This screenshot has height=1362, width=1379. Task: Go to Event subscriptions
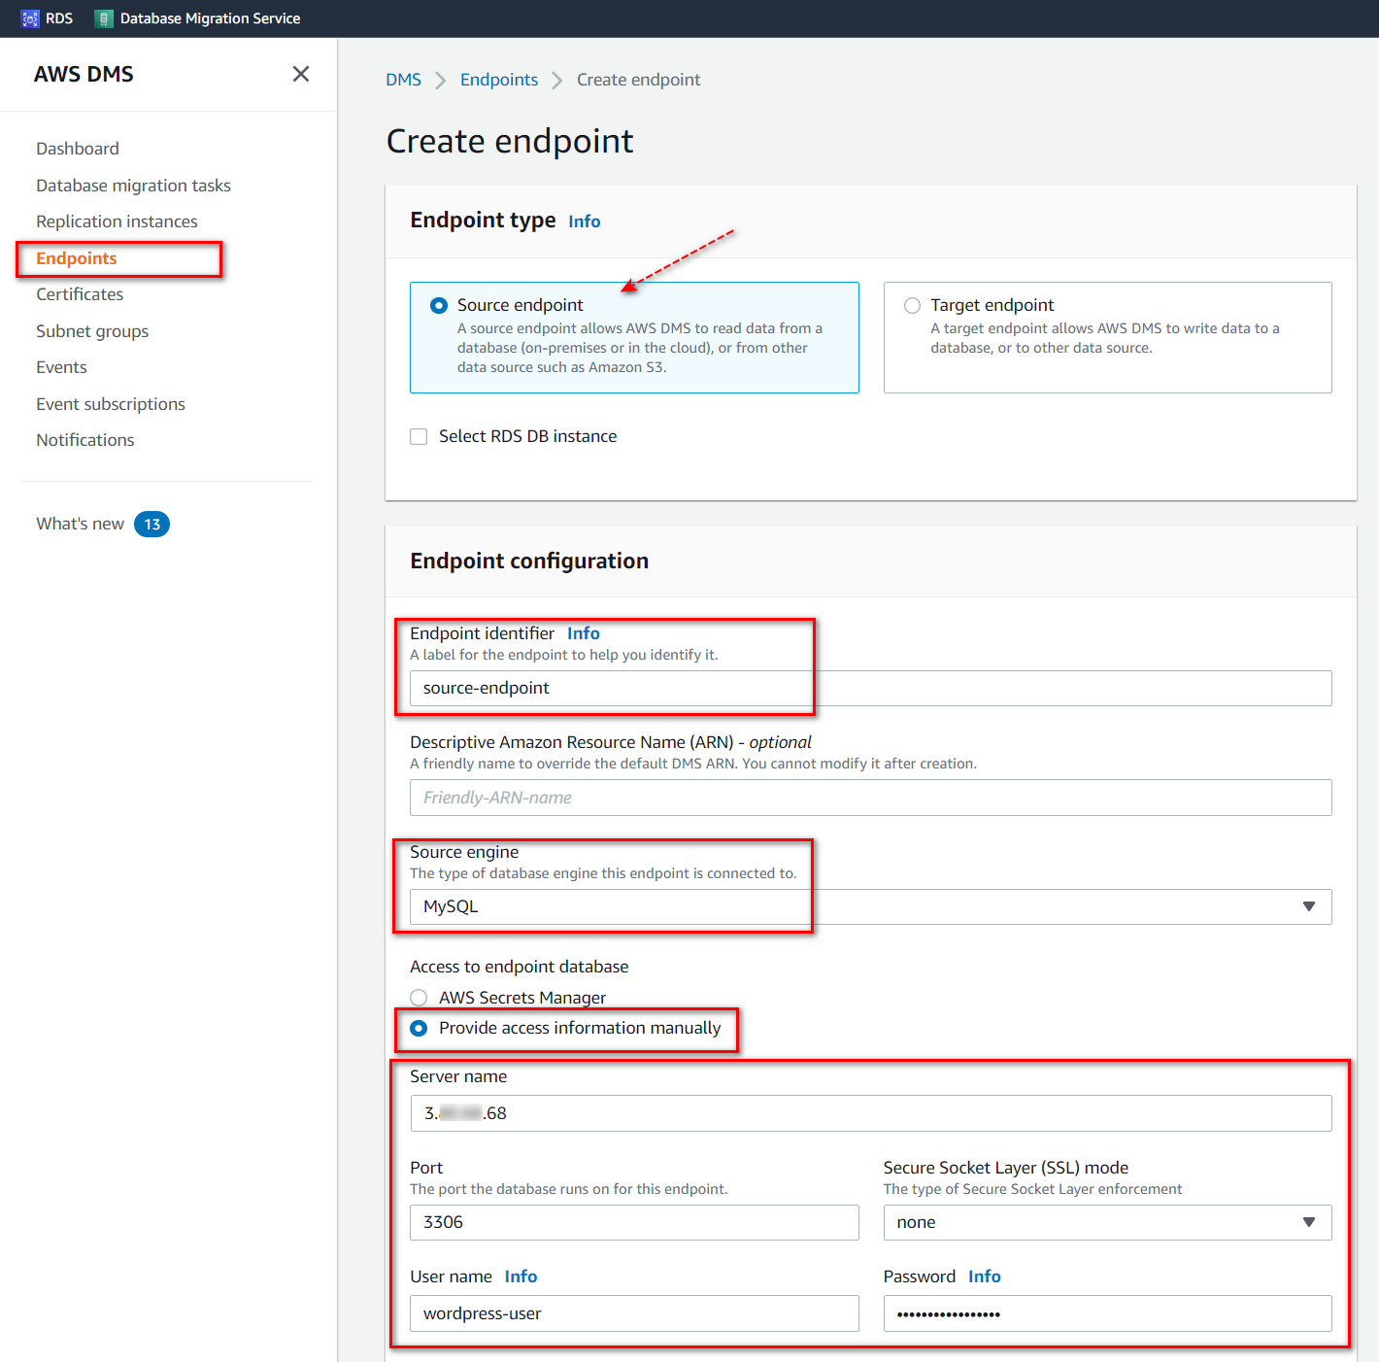(x=111, y=404)
